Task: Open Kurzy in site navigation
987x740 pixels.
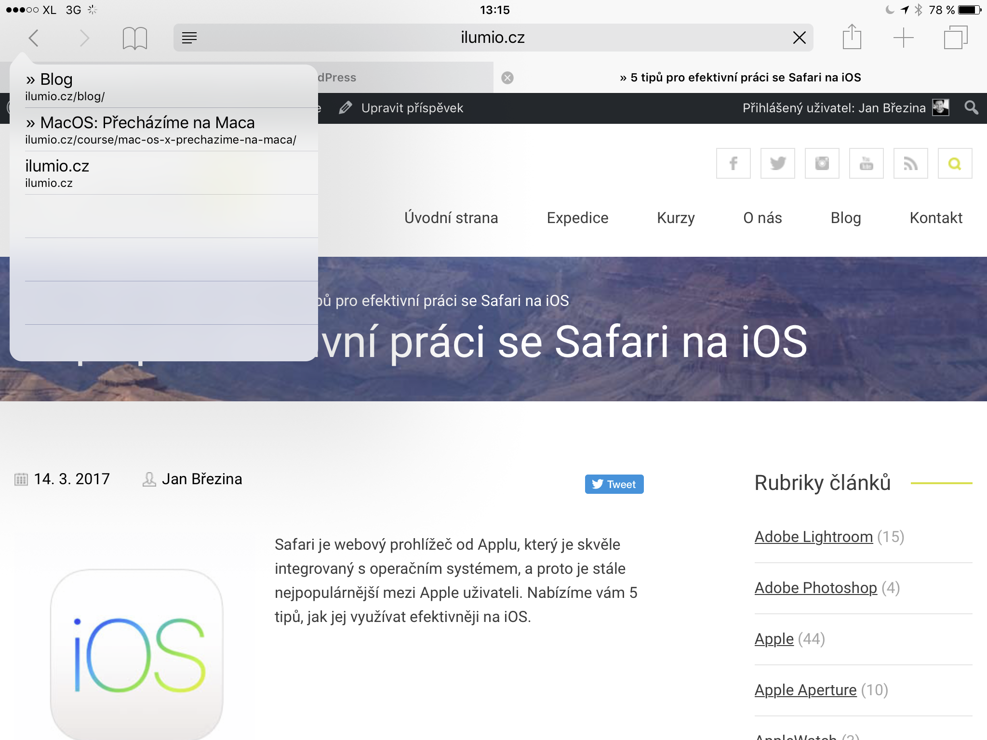Action: (676, 218)
